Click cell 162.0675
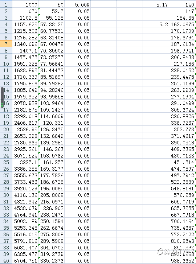Screen dimensions: 196x264 182,24
